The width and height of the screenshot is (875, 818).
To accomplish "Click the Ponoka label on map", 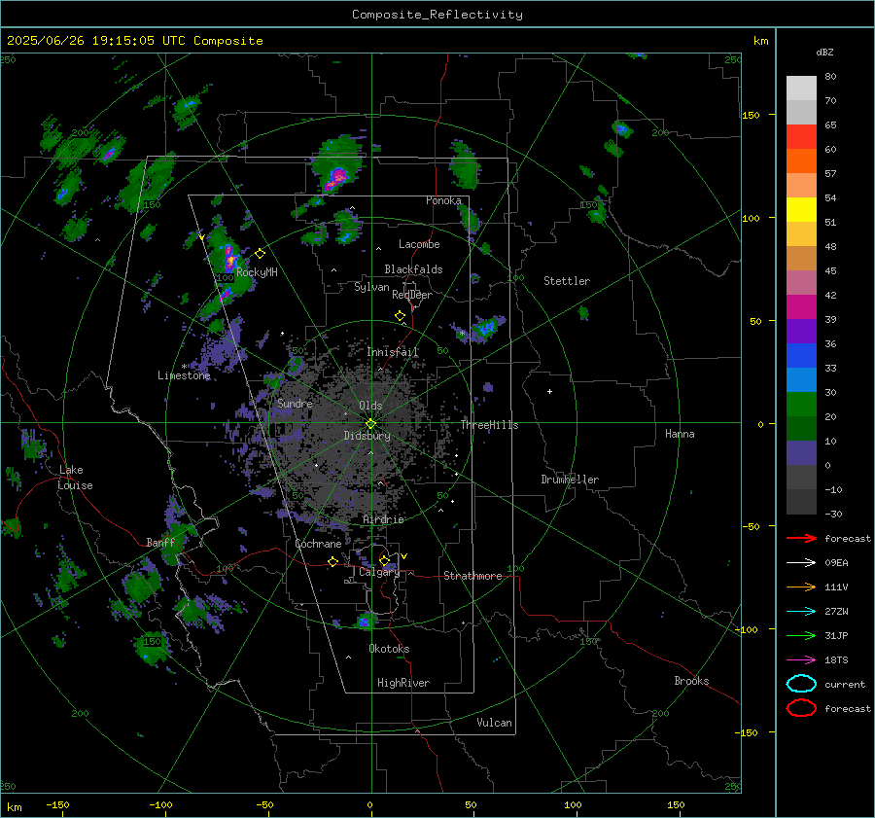I will coord(443,200).
